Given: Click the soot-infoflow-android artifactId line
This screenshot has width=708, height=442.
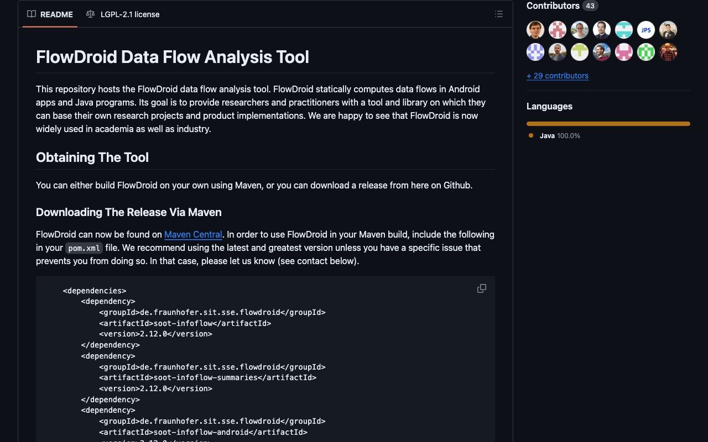Looking at the screenshot, I should pos(203,432).
